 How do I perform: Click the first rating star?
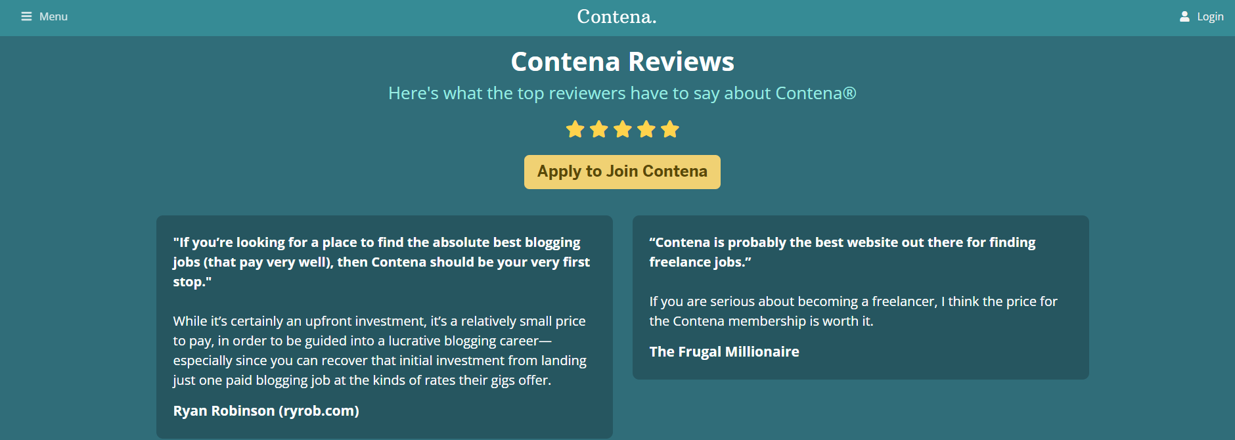pos(575,129)
